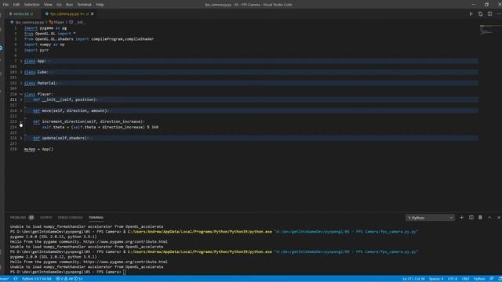Close the terminal panel
The width and height of the screenshot is (502, 282).
(x=499, y=218)
